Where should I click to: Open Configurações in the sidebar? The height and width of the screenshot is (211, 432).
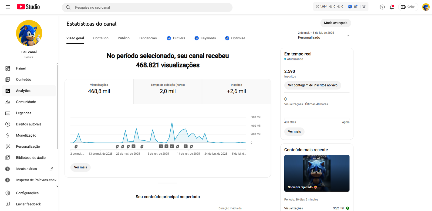(x=27, y=193)
